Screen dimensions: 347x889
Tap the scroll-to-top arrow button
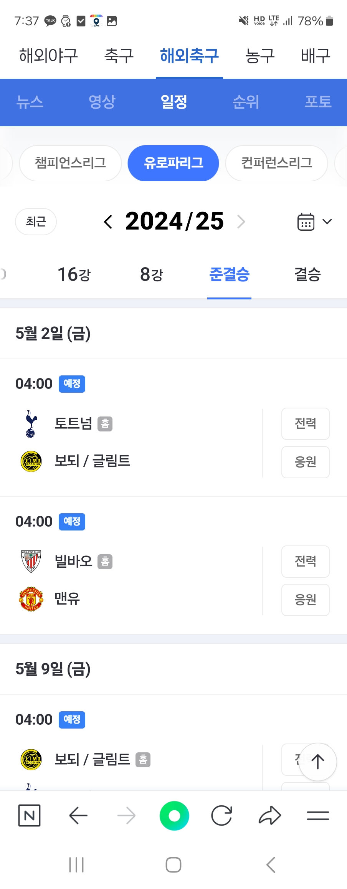(x=317, y=762)
